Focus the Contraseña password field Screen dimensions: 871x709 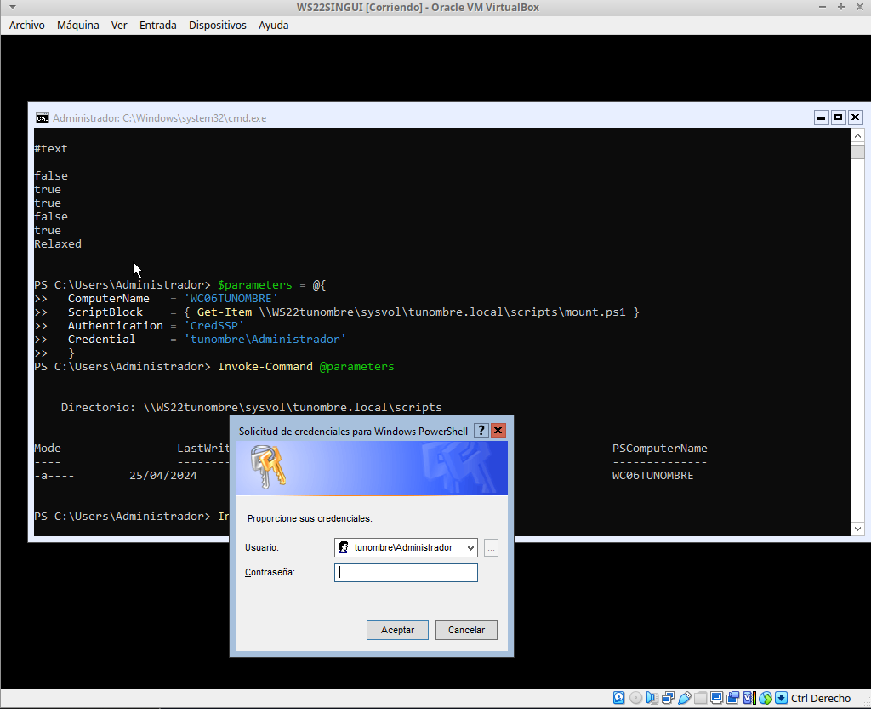click(406, 573)
